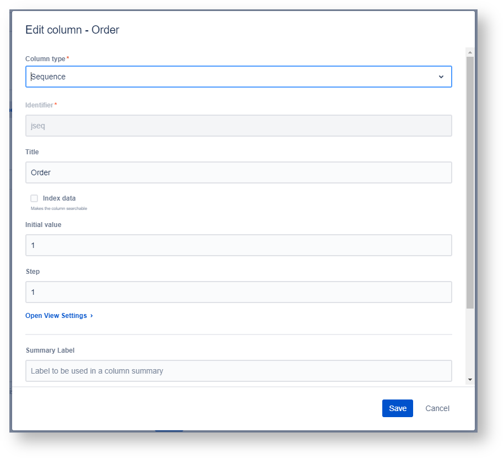Image resolution: width=504 pixels, height=459 pixels.
Task: Click the Summary Label heading text
Action: pyautogui.click(x=50, y=350)
